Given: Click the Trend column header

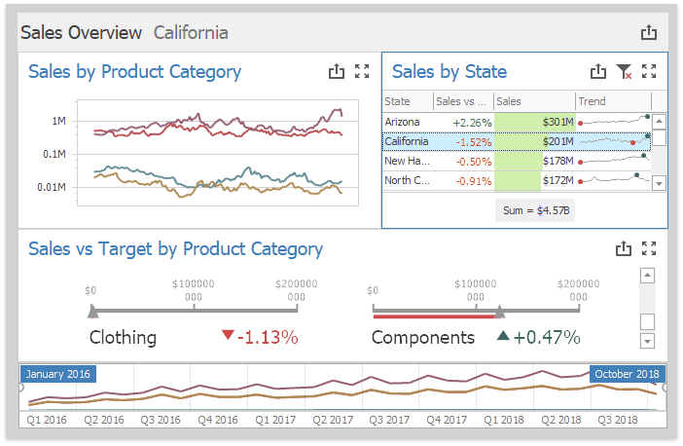Looking at the screenshot, I should click(x=613, y=101).
